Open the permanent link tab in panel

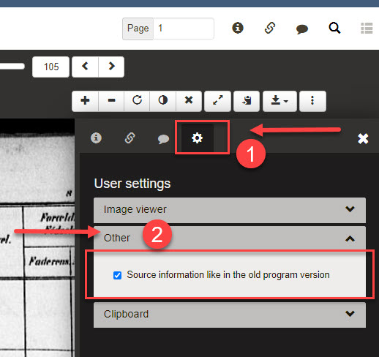130,138
